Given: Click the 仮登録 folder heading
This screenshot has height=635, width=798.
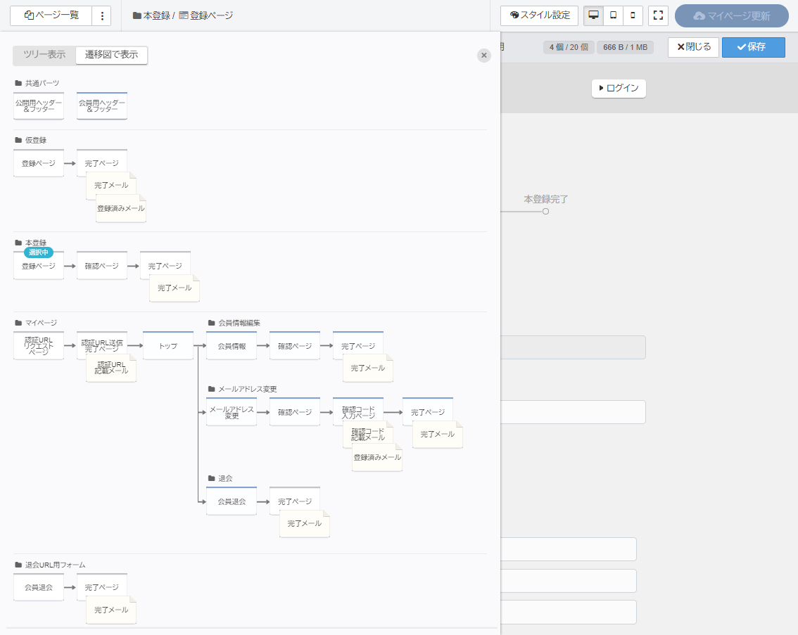Looking at the screenshot, I should [31, 140].
